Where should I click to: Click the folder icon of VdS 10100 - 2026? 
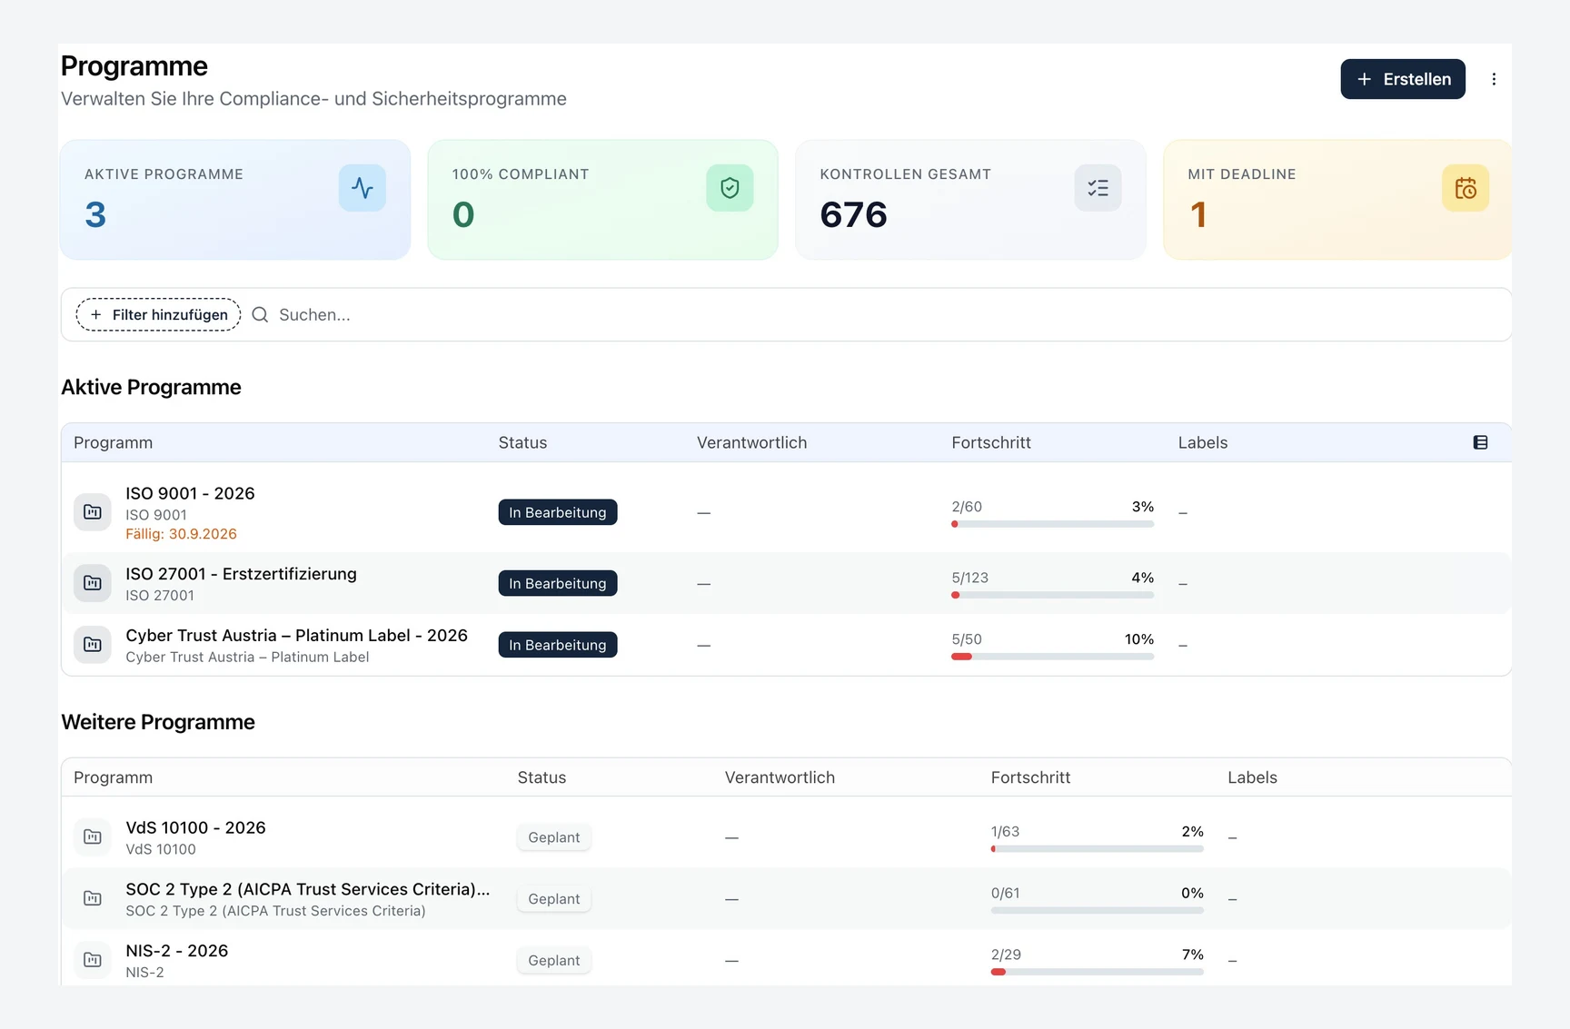click(x=93, y=836)
